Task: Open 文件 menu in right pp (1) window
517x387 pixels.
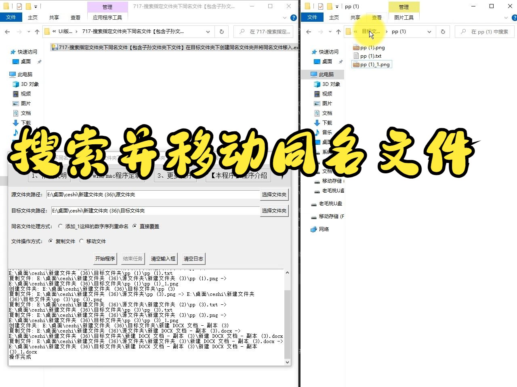Action: 312,17
